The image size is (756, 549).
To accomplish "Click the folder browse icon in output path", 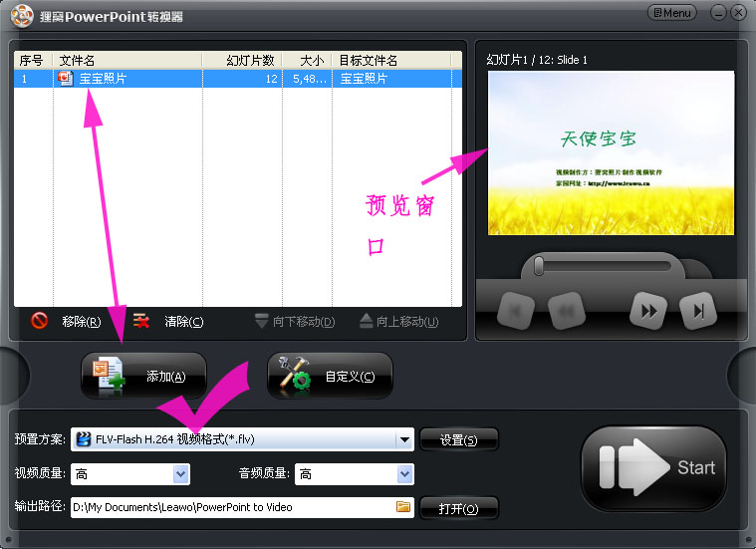I will (x=403, y=506).
